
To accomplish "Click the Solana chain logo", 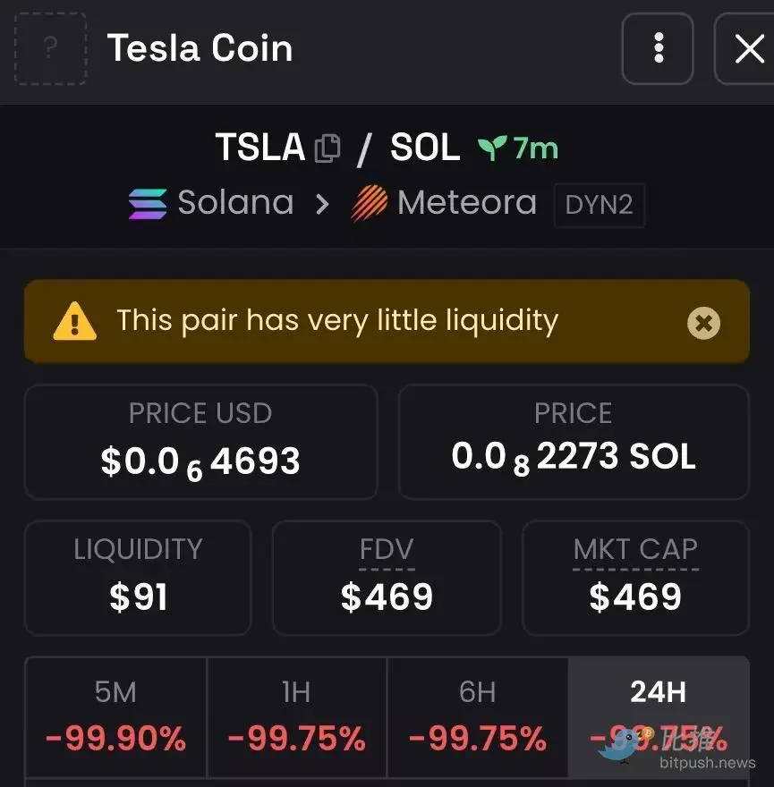I will (148, 203).
